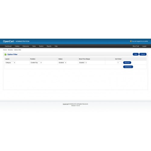Viewport: 151px width, 151px height.
Task: Open the Help menu
Action: point(56,46)
